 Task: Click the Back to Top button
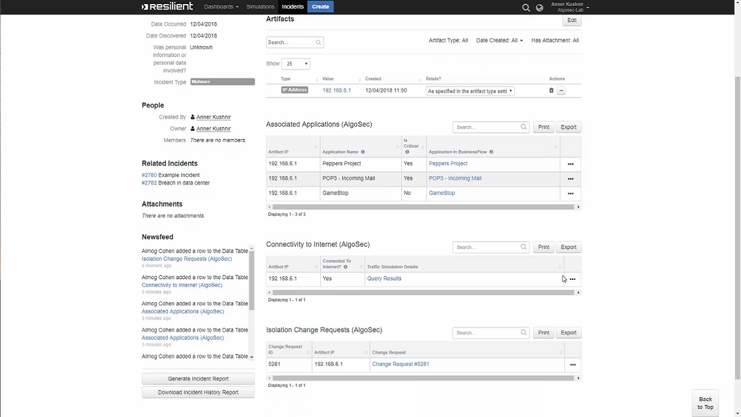[705, 403]
